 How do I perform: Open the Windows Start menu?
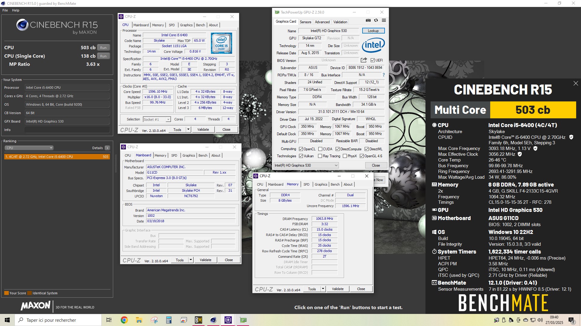tap(7, 320)
